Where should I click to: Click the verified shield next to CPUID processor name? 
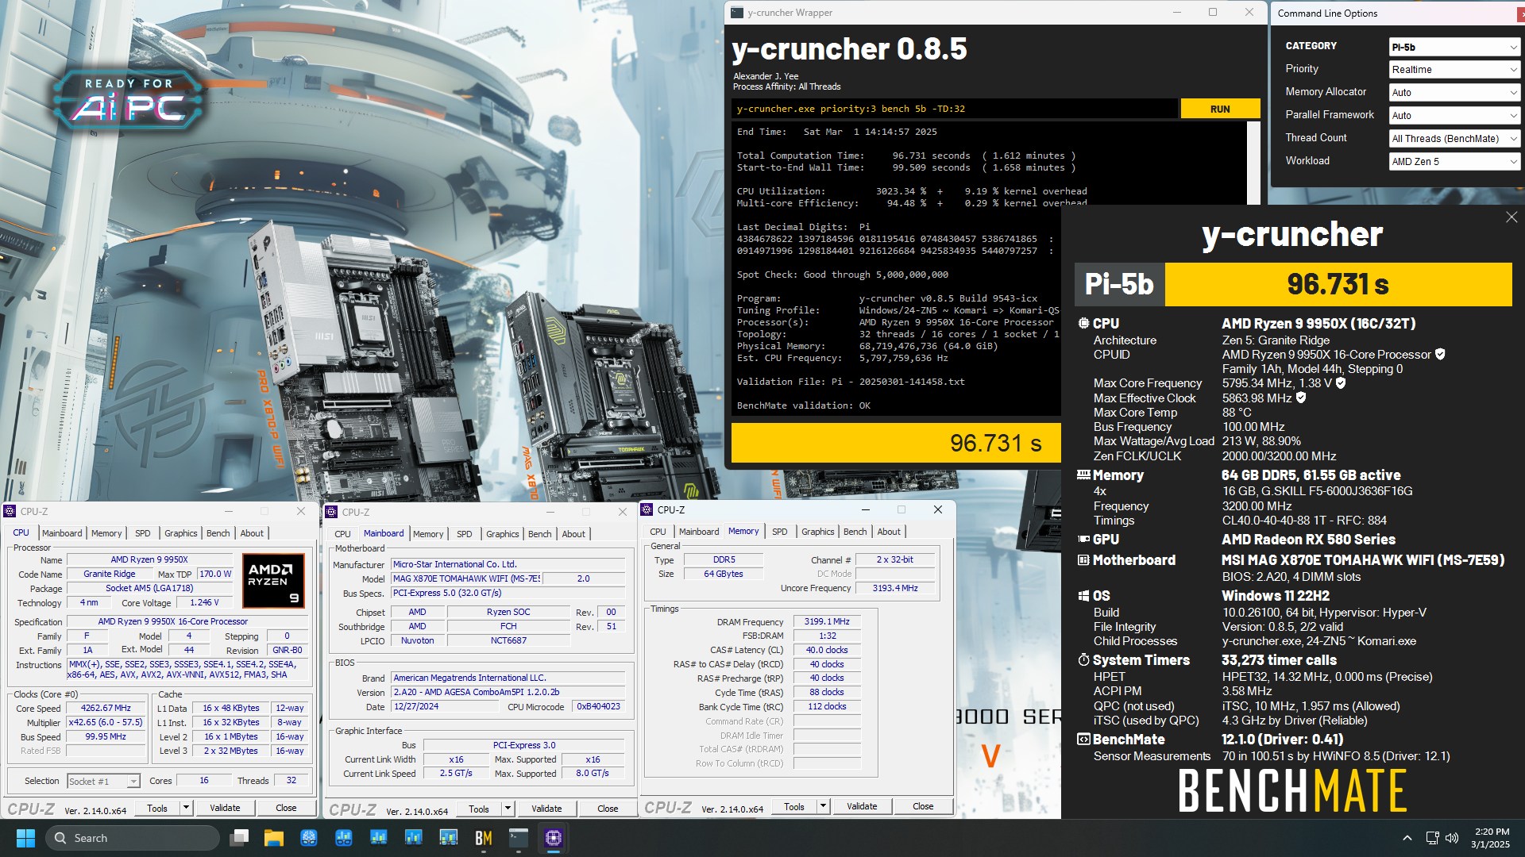click(1440, 355)
